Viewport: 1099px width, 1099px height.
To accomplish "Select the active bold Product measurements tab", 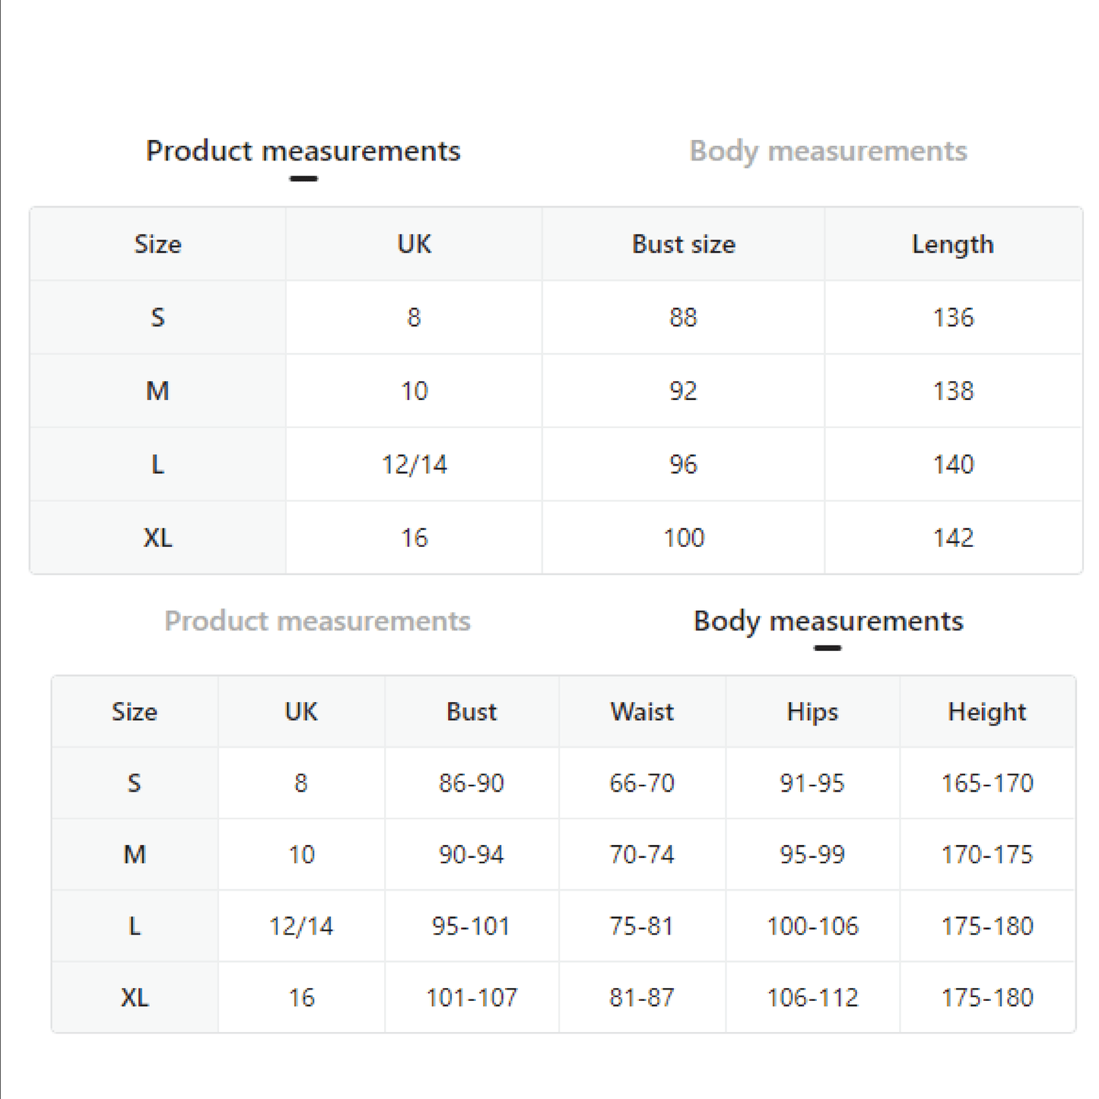I will tap(303, 151).
